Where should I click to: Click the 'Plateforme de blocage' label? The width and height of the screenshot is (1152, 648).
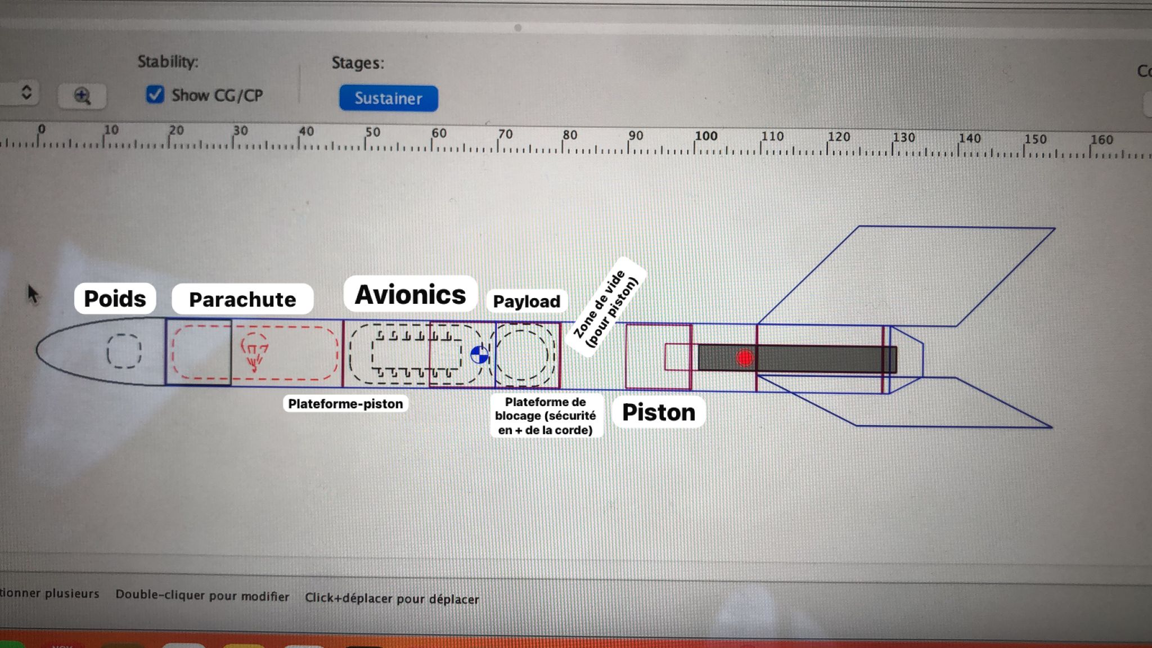546,416
